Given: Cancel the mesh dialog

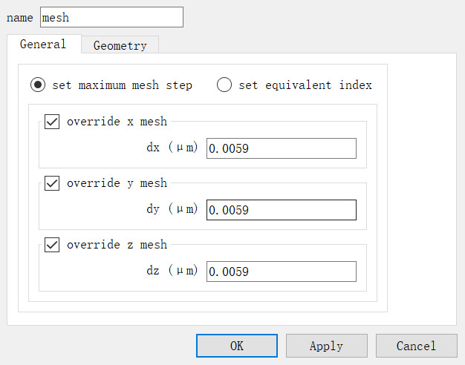Looking at the screenshot, I should pos(416,346).
